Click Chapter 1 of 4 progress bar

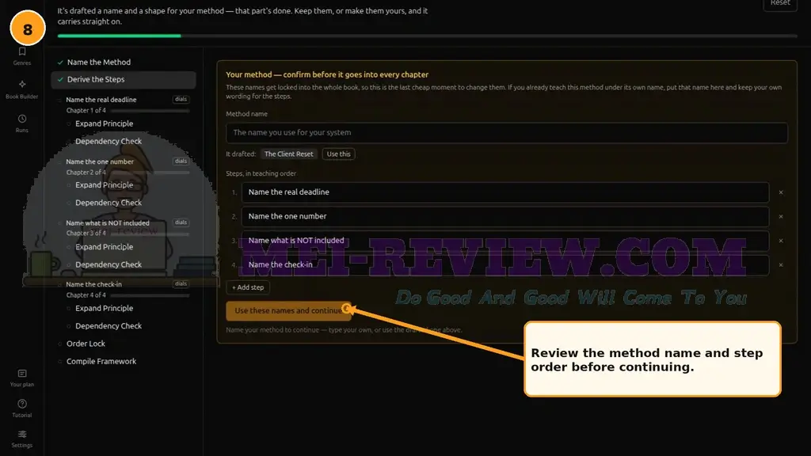tap(150, 111)
